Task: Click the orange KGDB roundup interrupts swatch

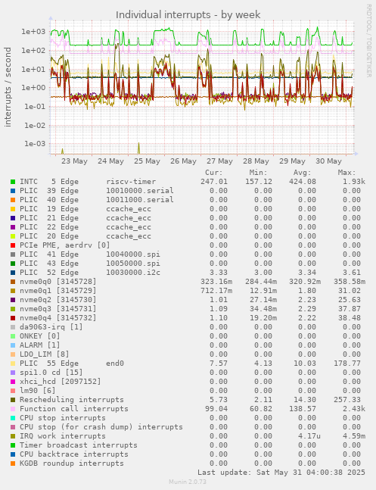Action: (13, 463)
